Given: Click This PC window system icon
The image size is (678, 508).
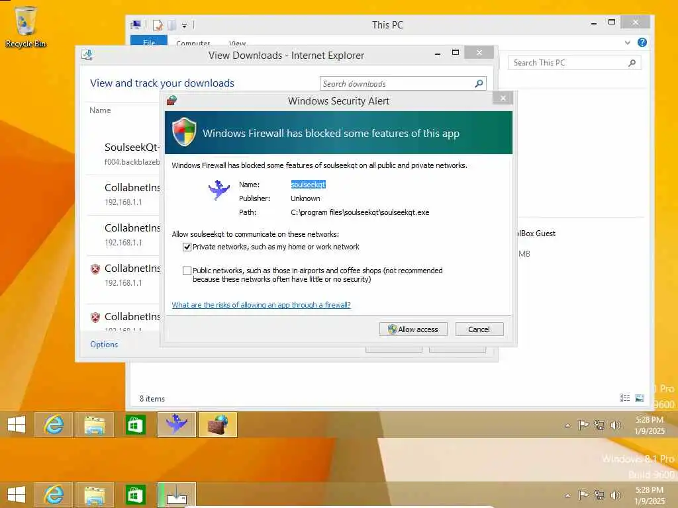Looking at the screenshot, I should [136, 25].
